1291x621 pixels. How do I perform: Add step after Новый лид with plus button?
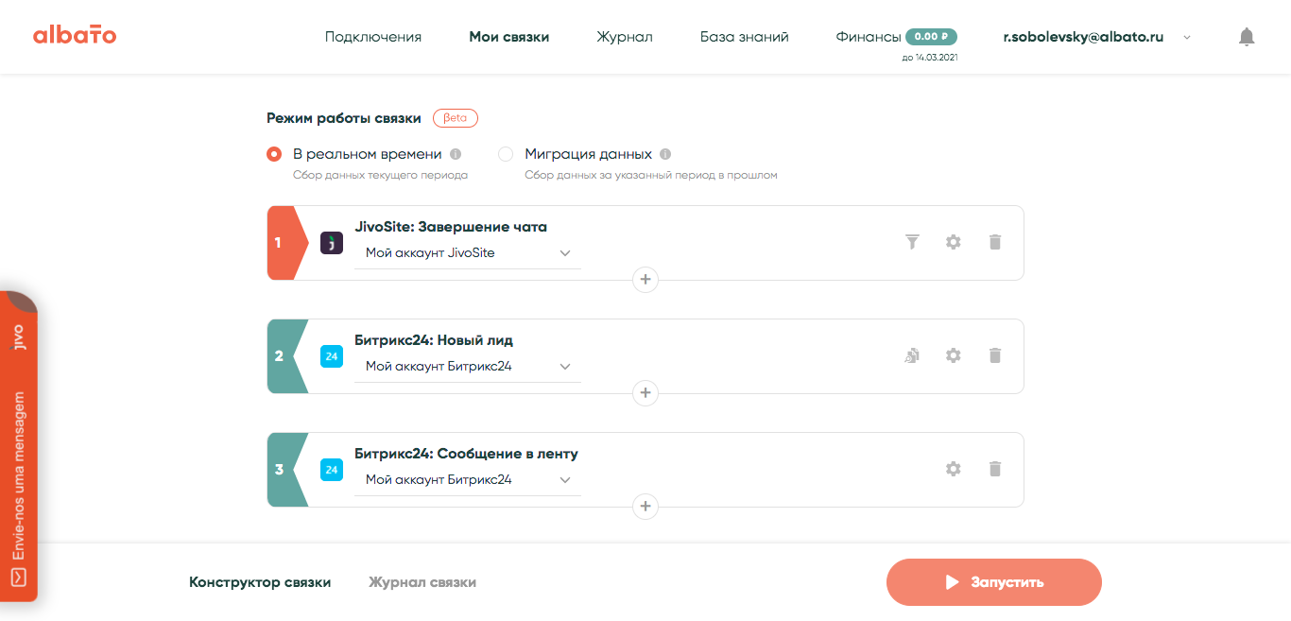pos(645,393)
